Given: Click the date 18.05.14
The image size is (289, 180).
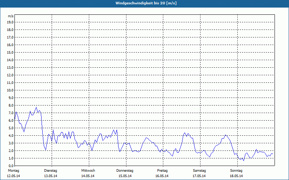Looking at the screenshot, I should tap(236, 176).
